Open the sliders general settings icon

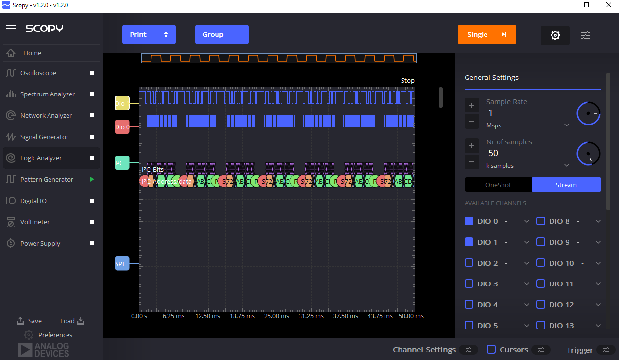[586, 35]
